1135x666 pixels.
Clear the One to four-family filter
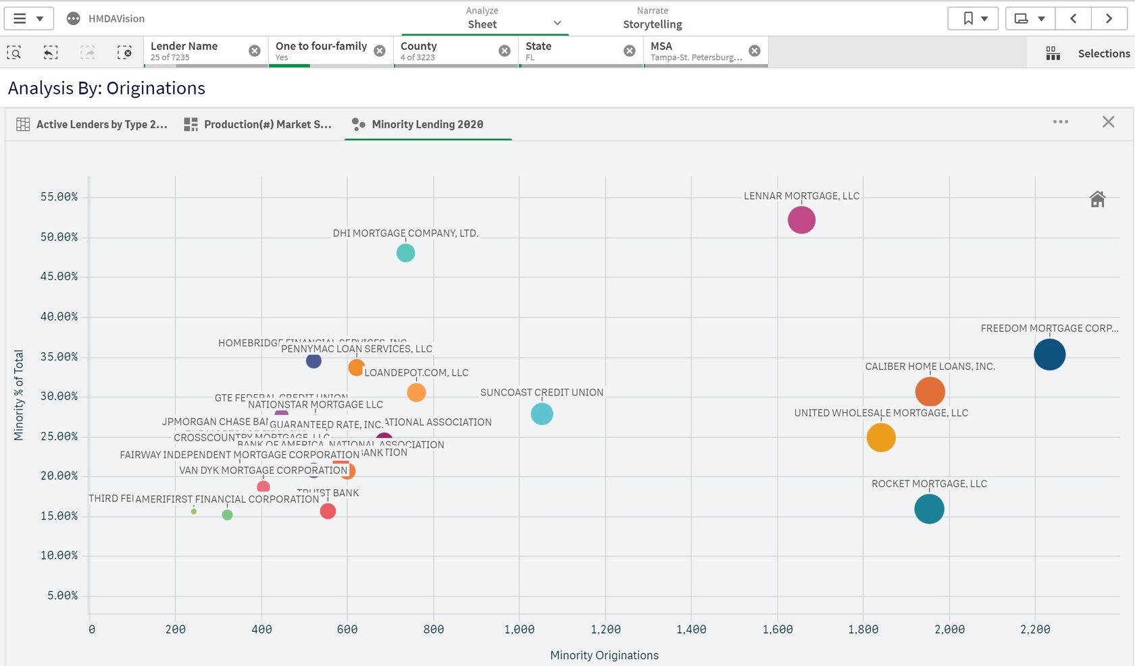[380, 51]
